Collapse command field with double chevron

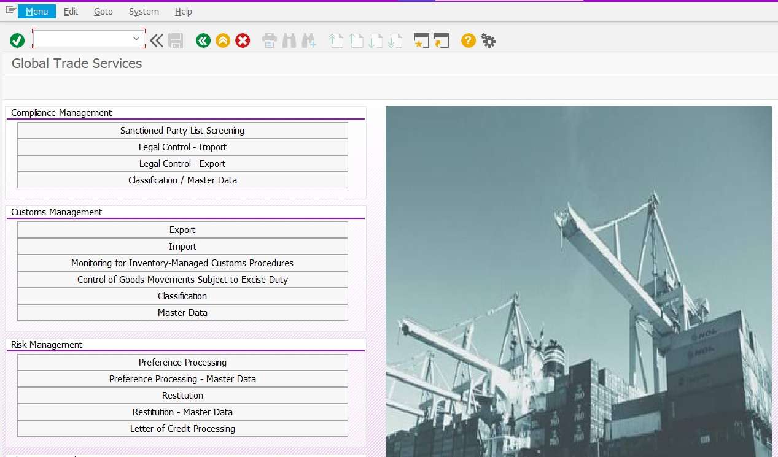point(157,41)
